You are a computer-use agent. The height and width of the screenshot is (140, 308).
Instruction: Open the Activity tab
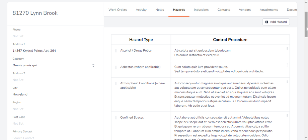(141, 10)
